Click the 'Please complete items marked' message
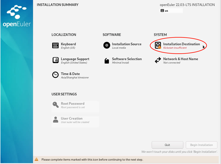 tap(92, 160)
